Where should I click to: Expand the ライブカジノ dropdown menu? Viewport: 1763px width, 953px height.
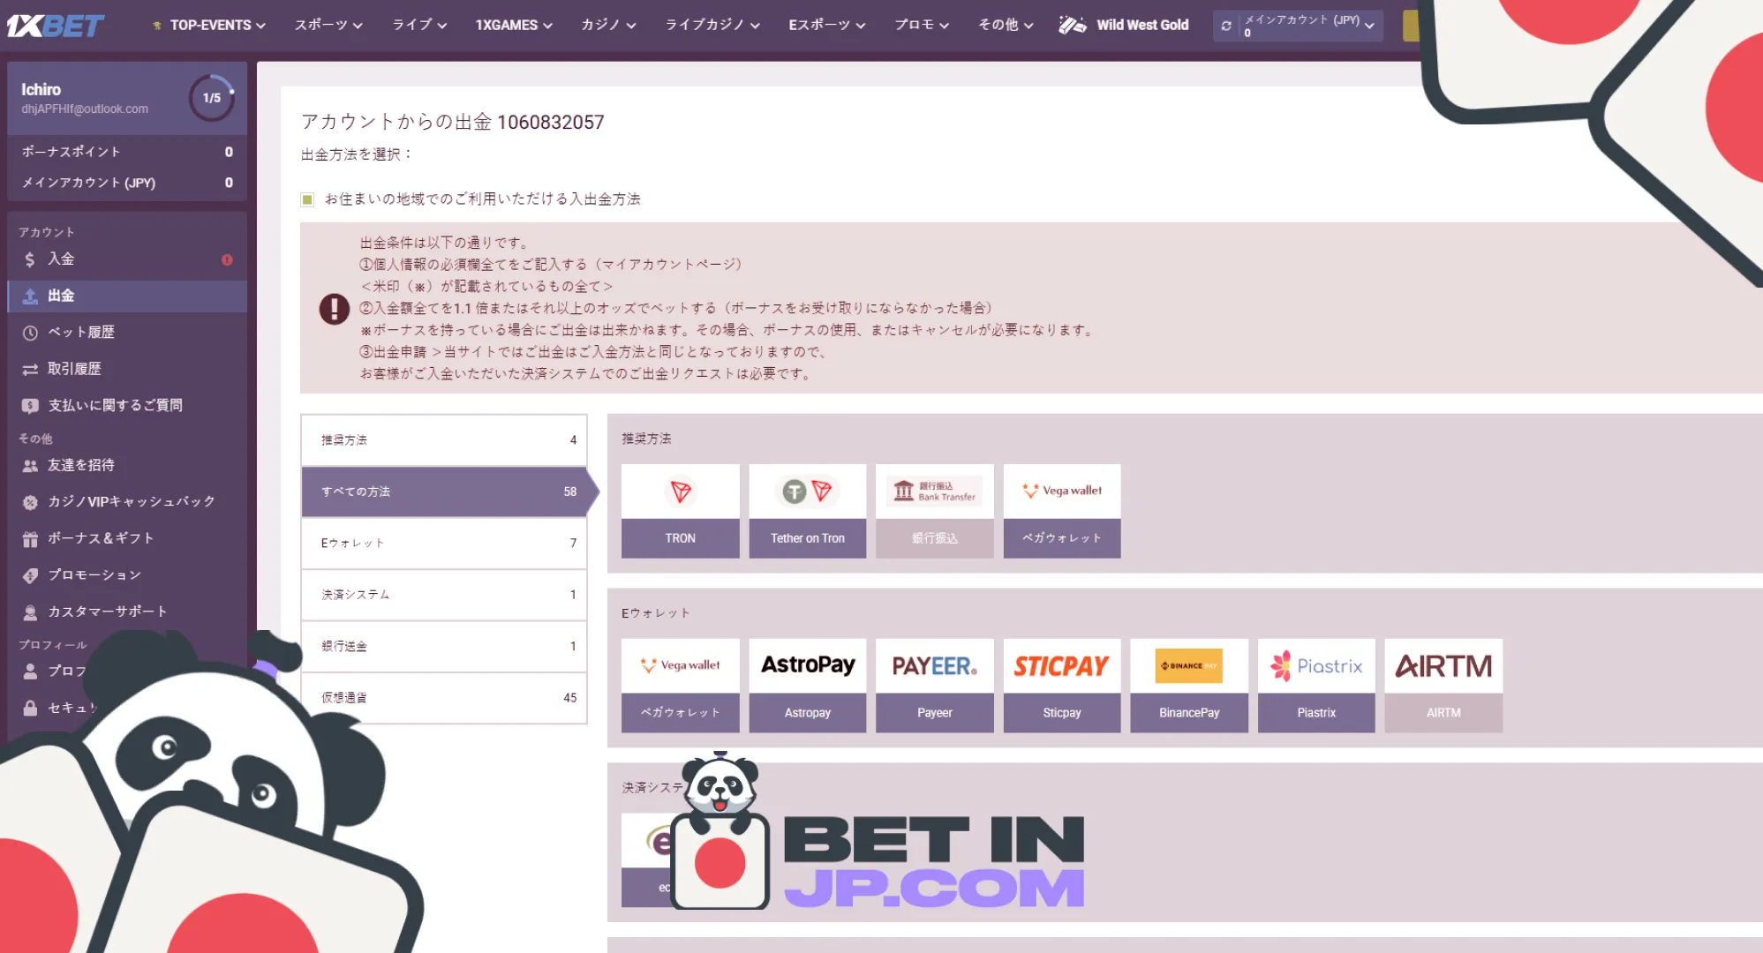(x=712, y=25)
